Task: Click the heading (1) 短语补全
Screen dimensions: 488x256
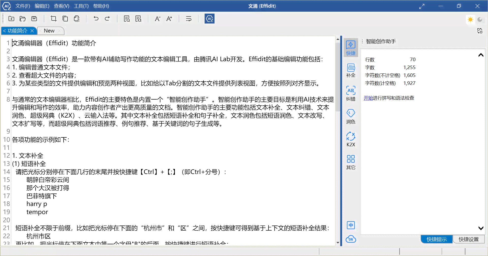Action: (29, 164)
